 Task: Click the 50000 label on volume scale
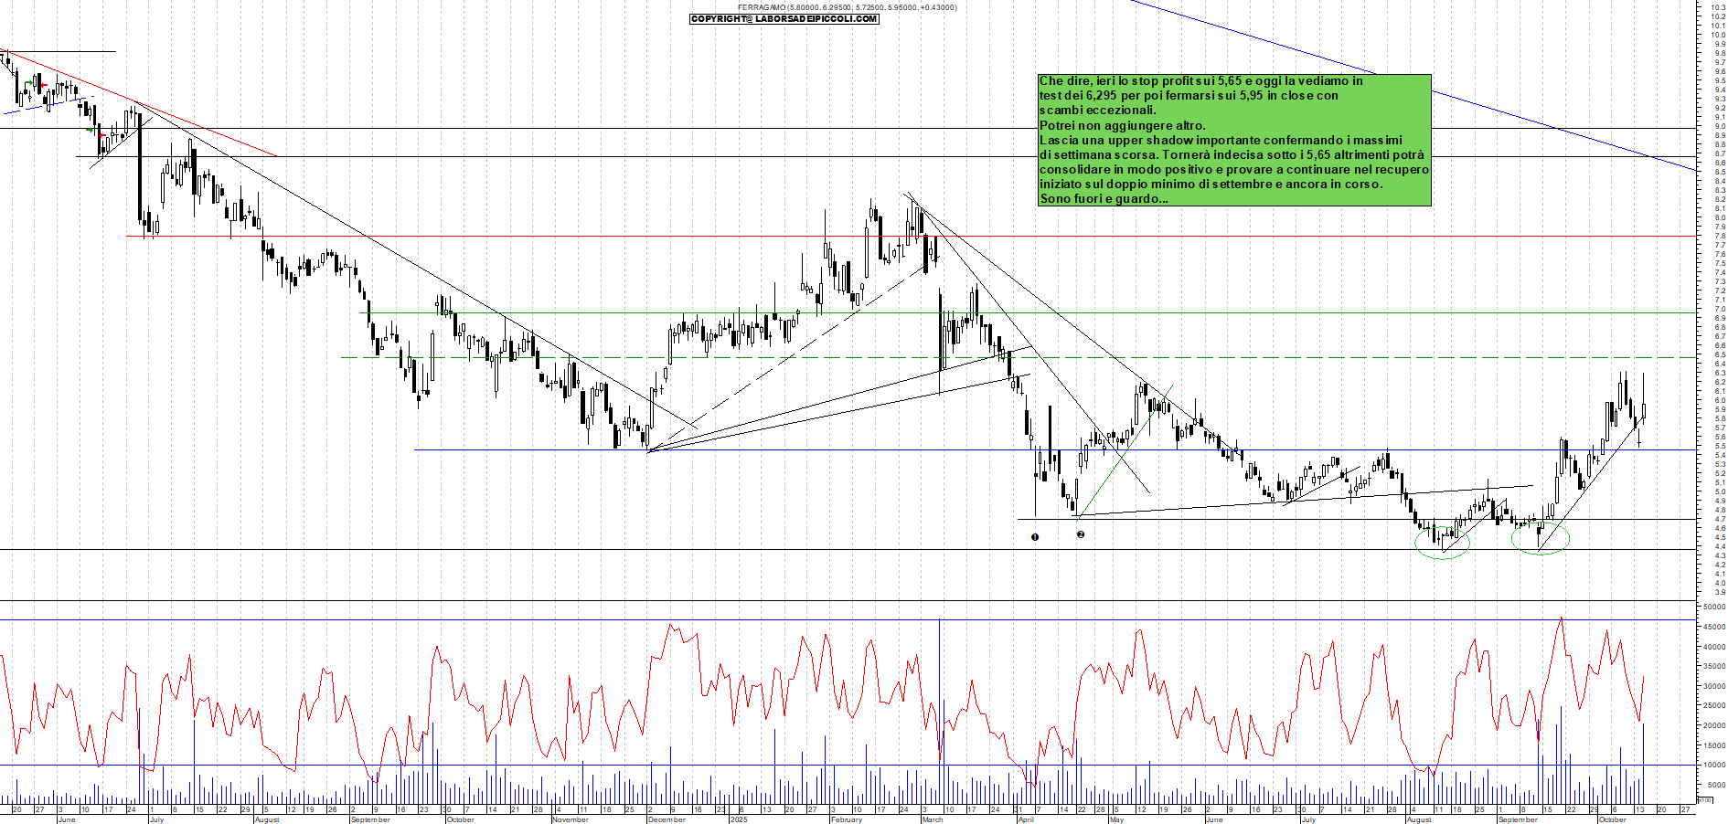coord(1713,607)
